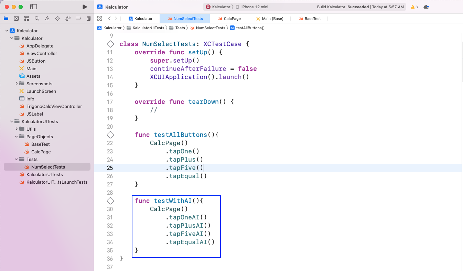Click line number 14 in gutter
Screen dimensions: 463x271
(110, 77)
